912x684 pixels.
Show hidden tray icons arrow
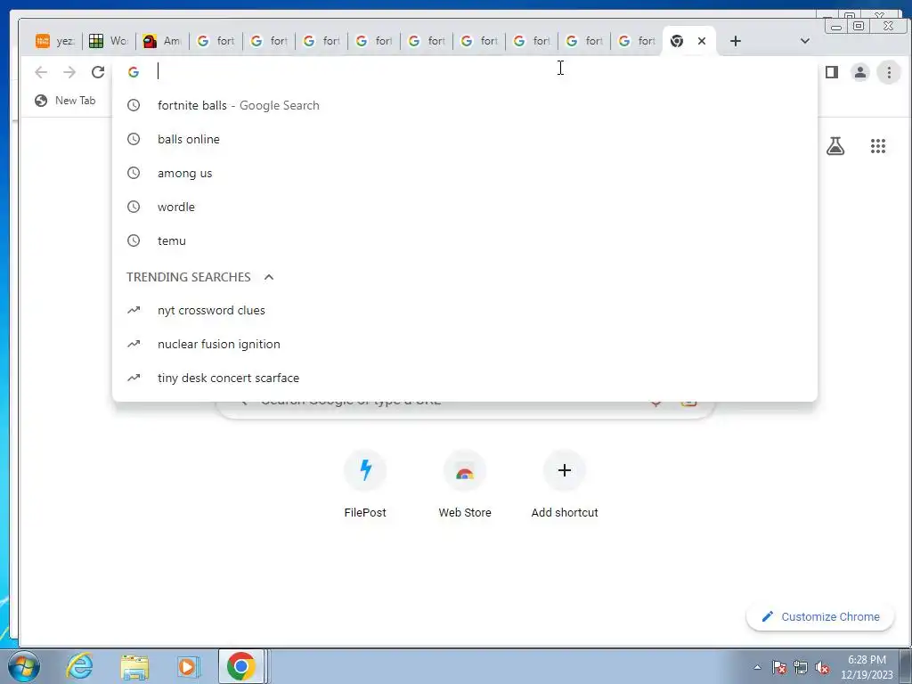tap(757, 667)
